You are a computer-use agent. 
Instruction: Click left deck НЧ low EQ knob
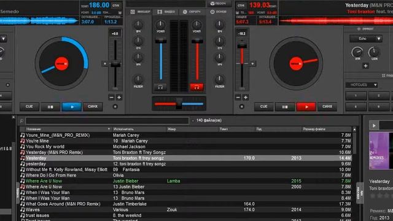tap(138, 58)
